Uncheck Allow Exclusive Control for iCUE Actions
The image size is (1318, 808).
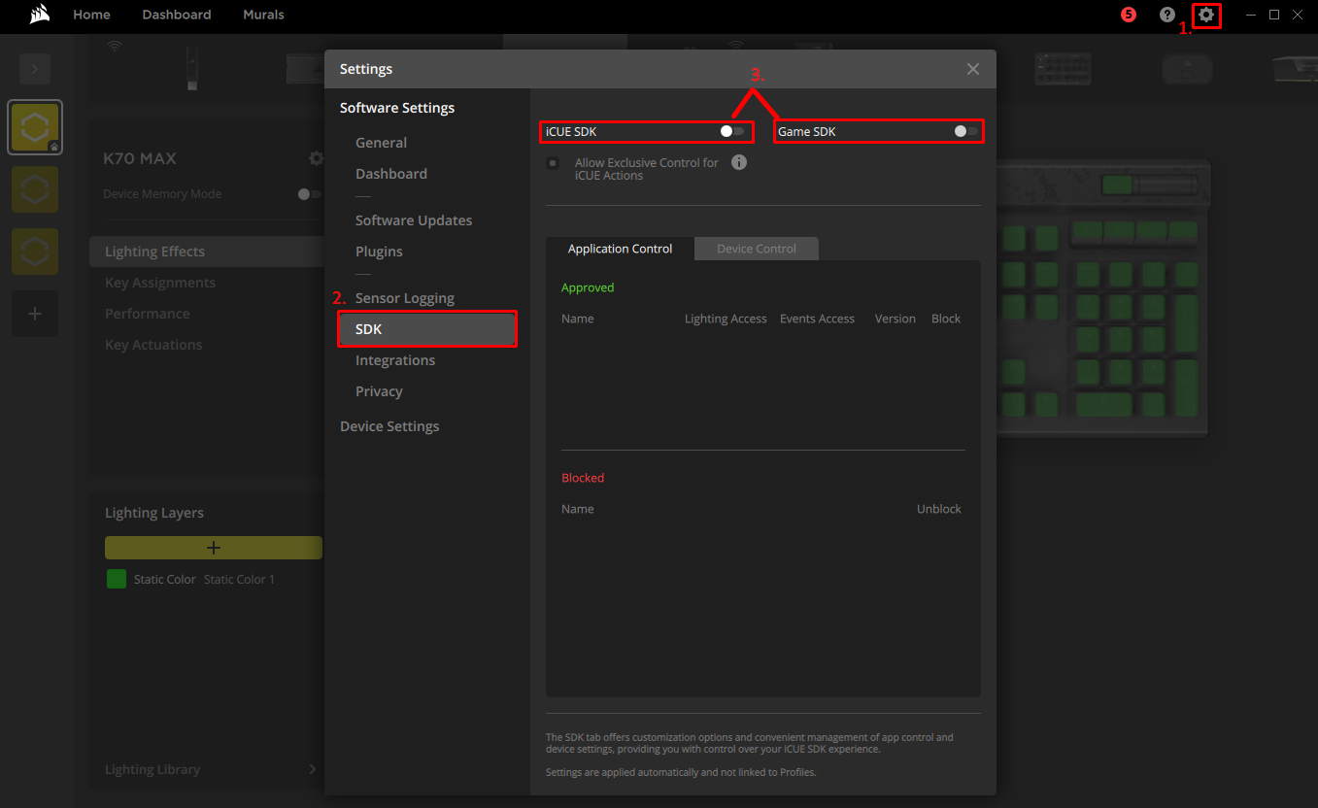pos(553,162)
